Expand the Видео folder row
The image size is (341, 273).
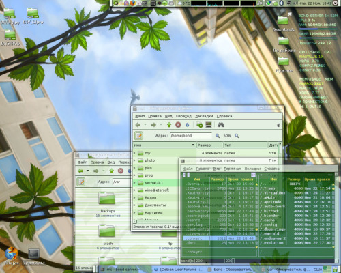[135, 198]
